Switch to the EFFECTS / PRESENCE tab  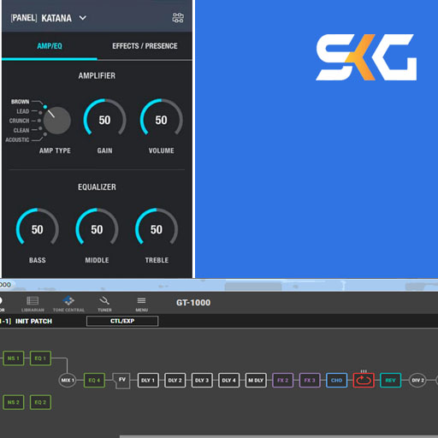coord(145,46)
